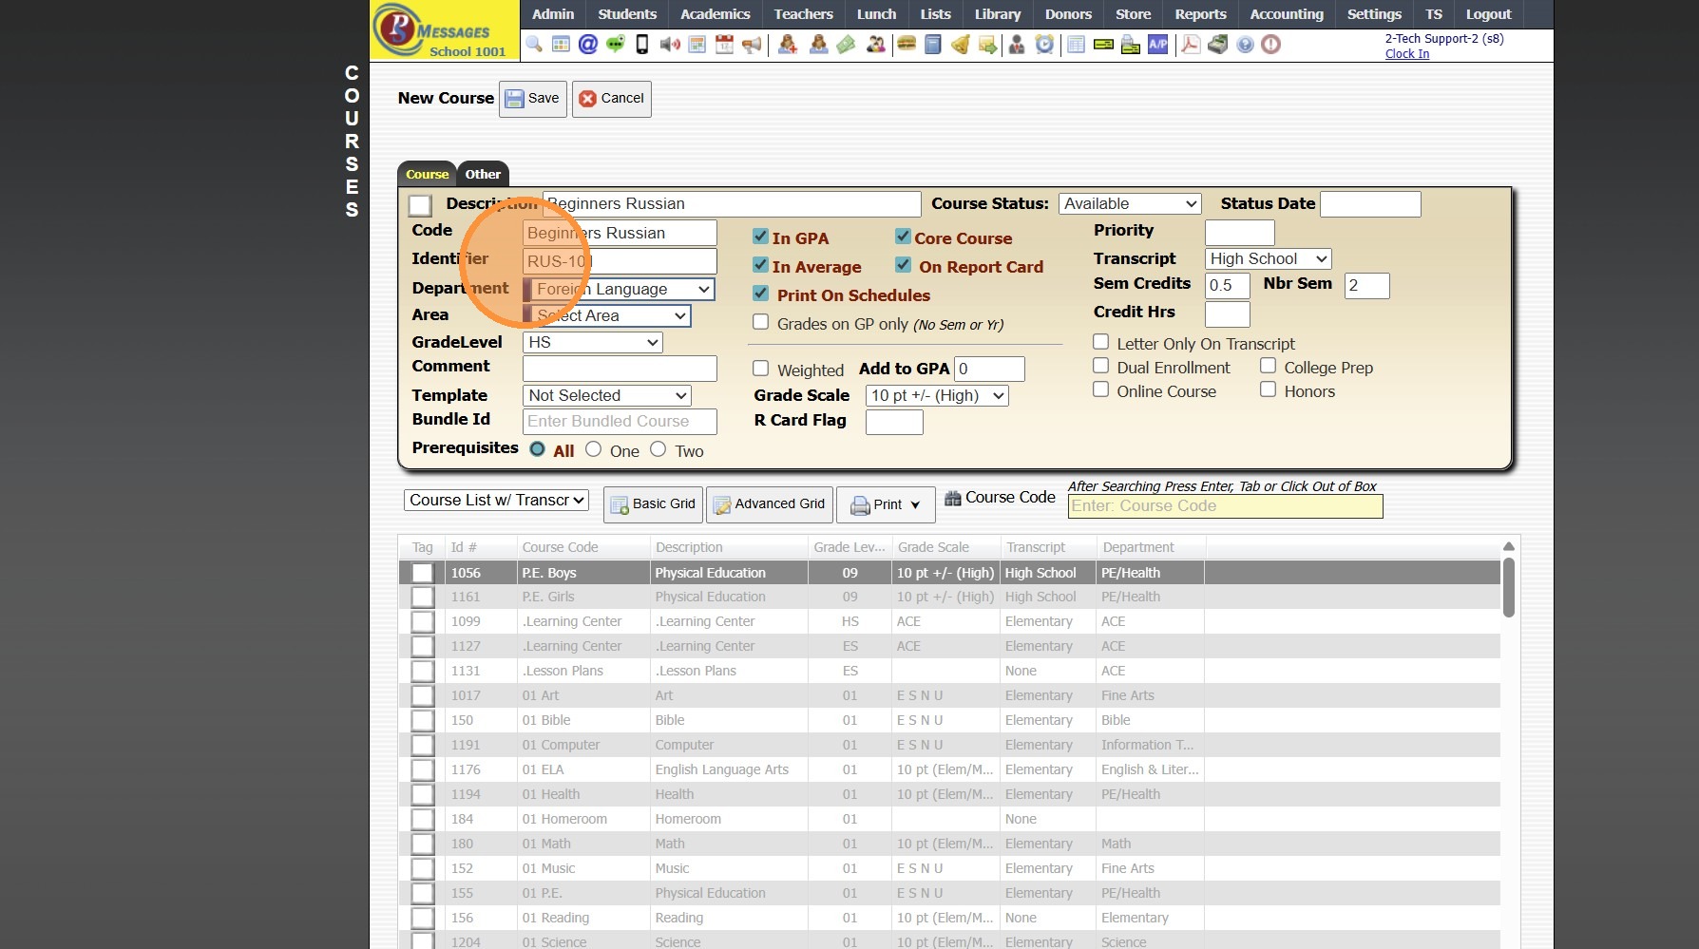Open the Reports menu
Image resolution: width=1699 pixels, height=949 pixels.
[1200, 14]
